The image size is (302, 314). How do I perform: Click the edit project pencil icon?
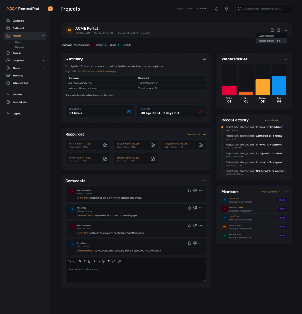[279, 30]
